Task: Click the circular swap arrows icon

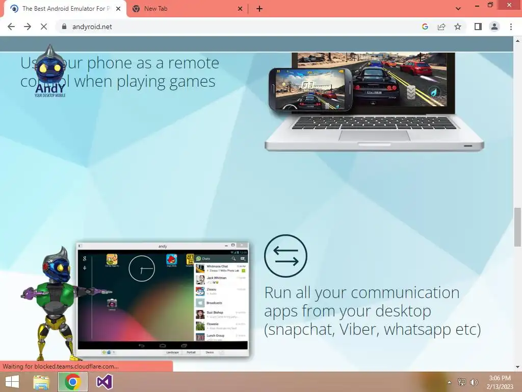Action: 285,256
